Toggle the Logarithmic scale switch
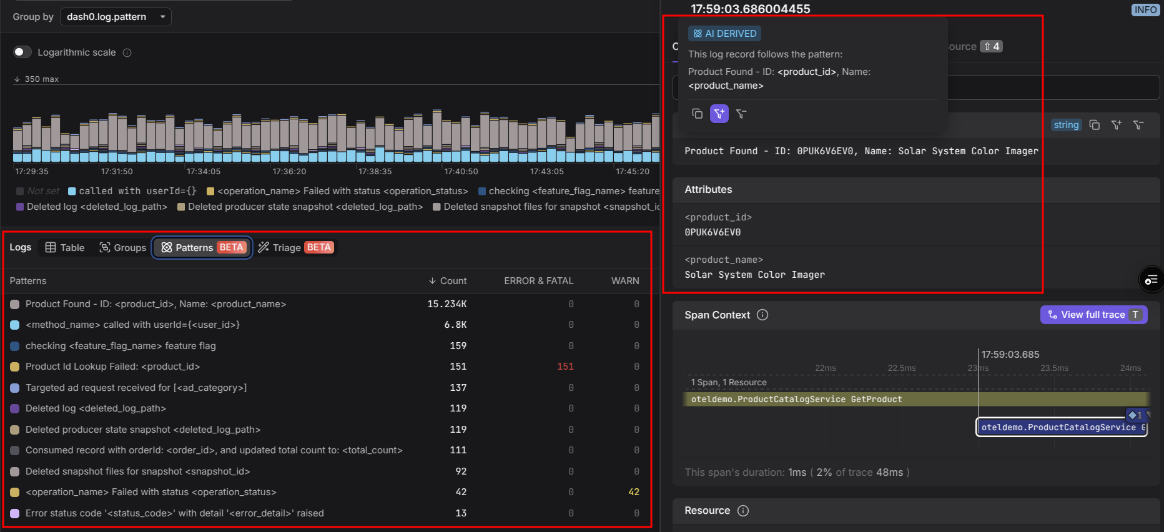 22,52
